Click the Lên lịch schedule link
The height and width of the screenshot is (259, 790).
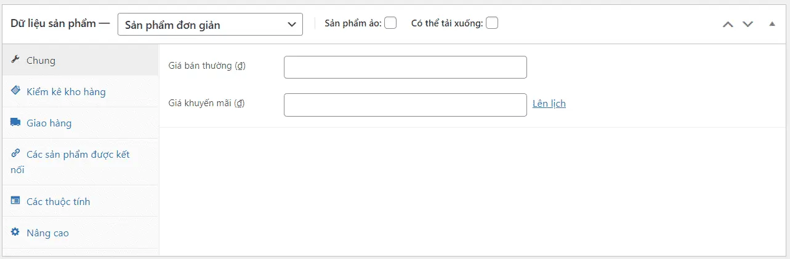[x=549, y=104]
